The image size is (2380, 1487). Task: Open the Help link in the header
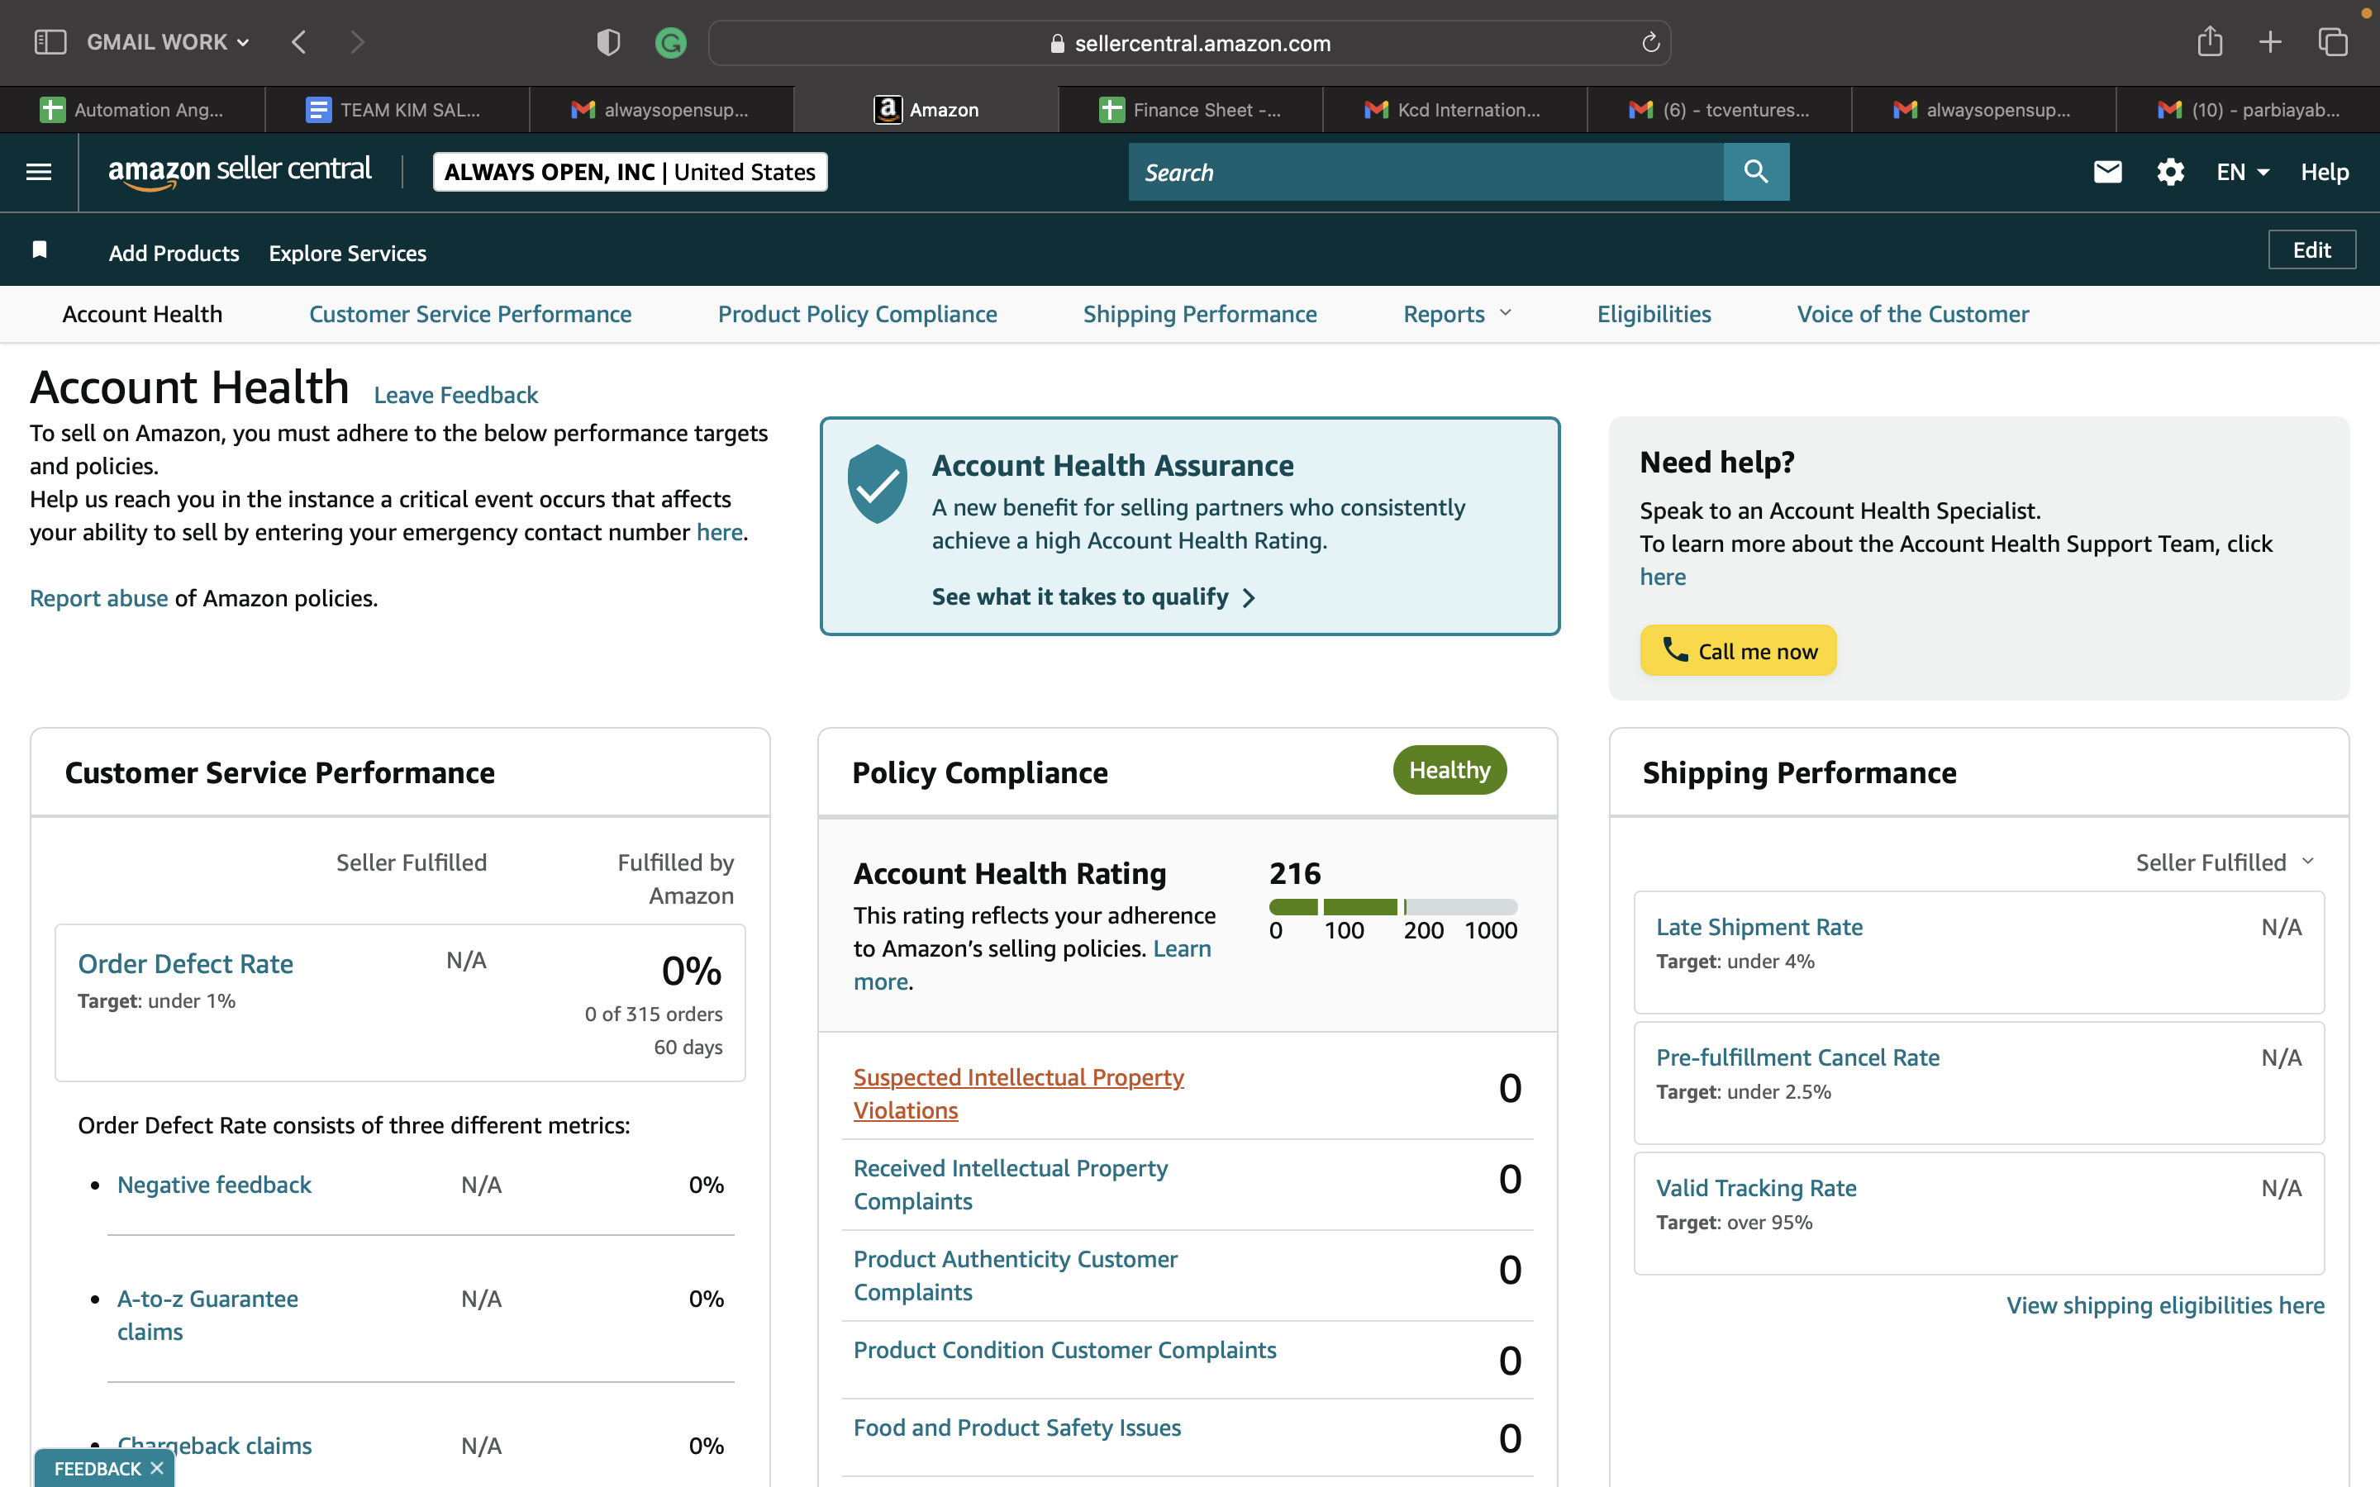(2325, 172)
